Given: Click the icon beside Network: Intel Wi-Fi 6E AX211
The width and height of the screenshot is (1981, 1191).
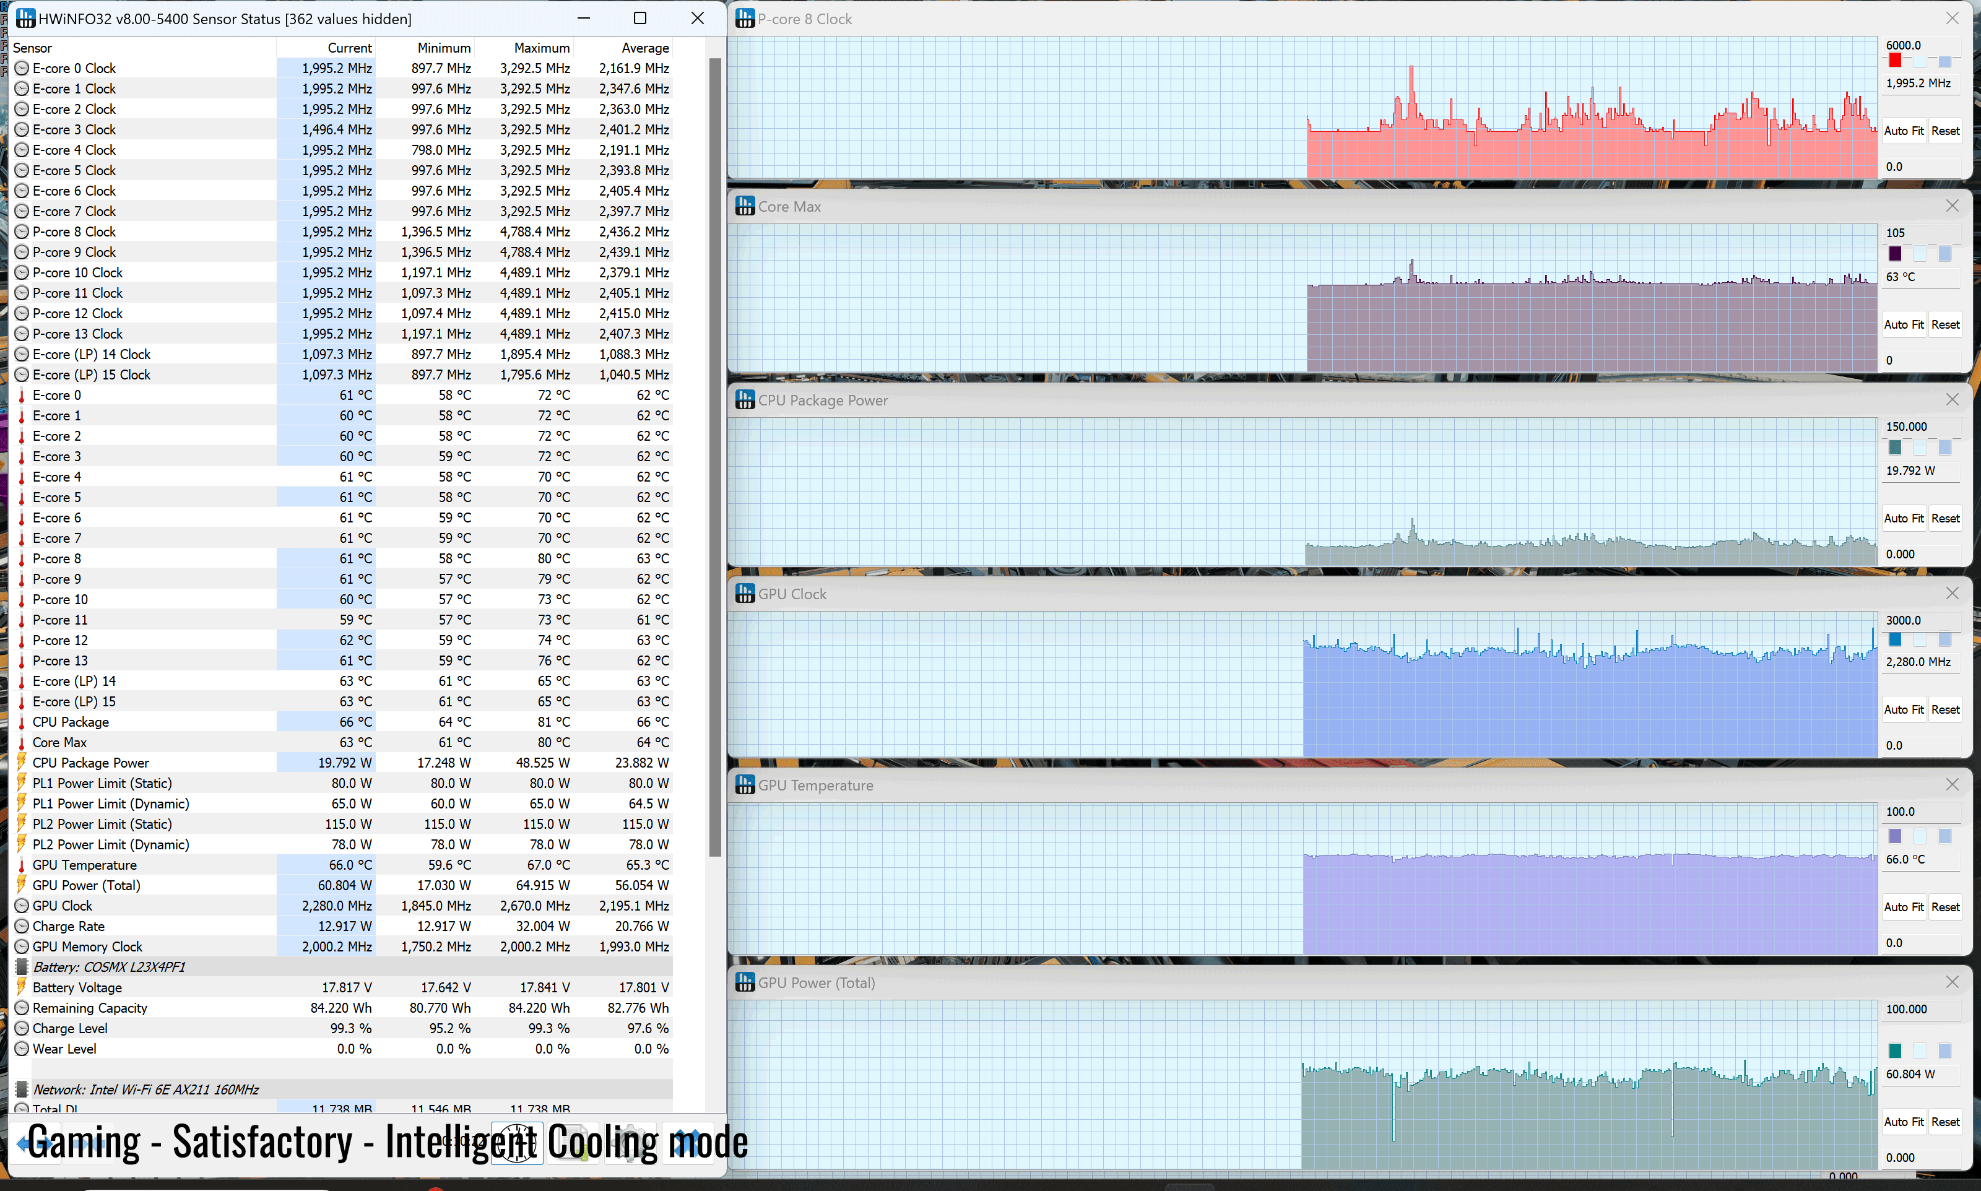Looking at the screenshot, I should [x=22, y=1089].
